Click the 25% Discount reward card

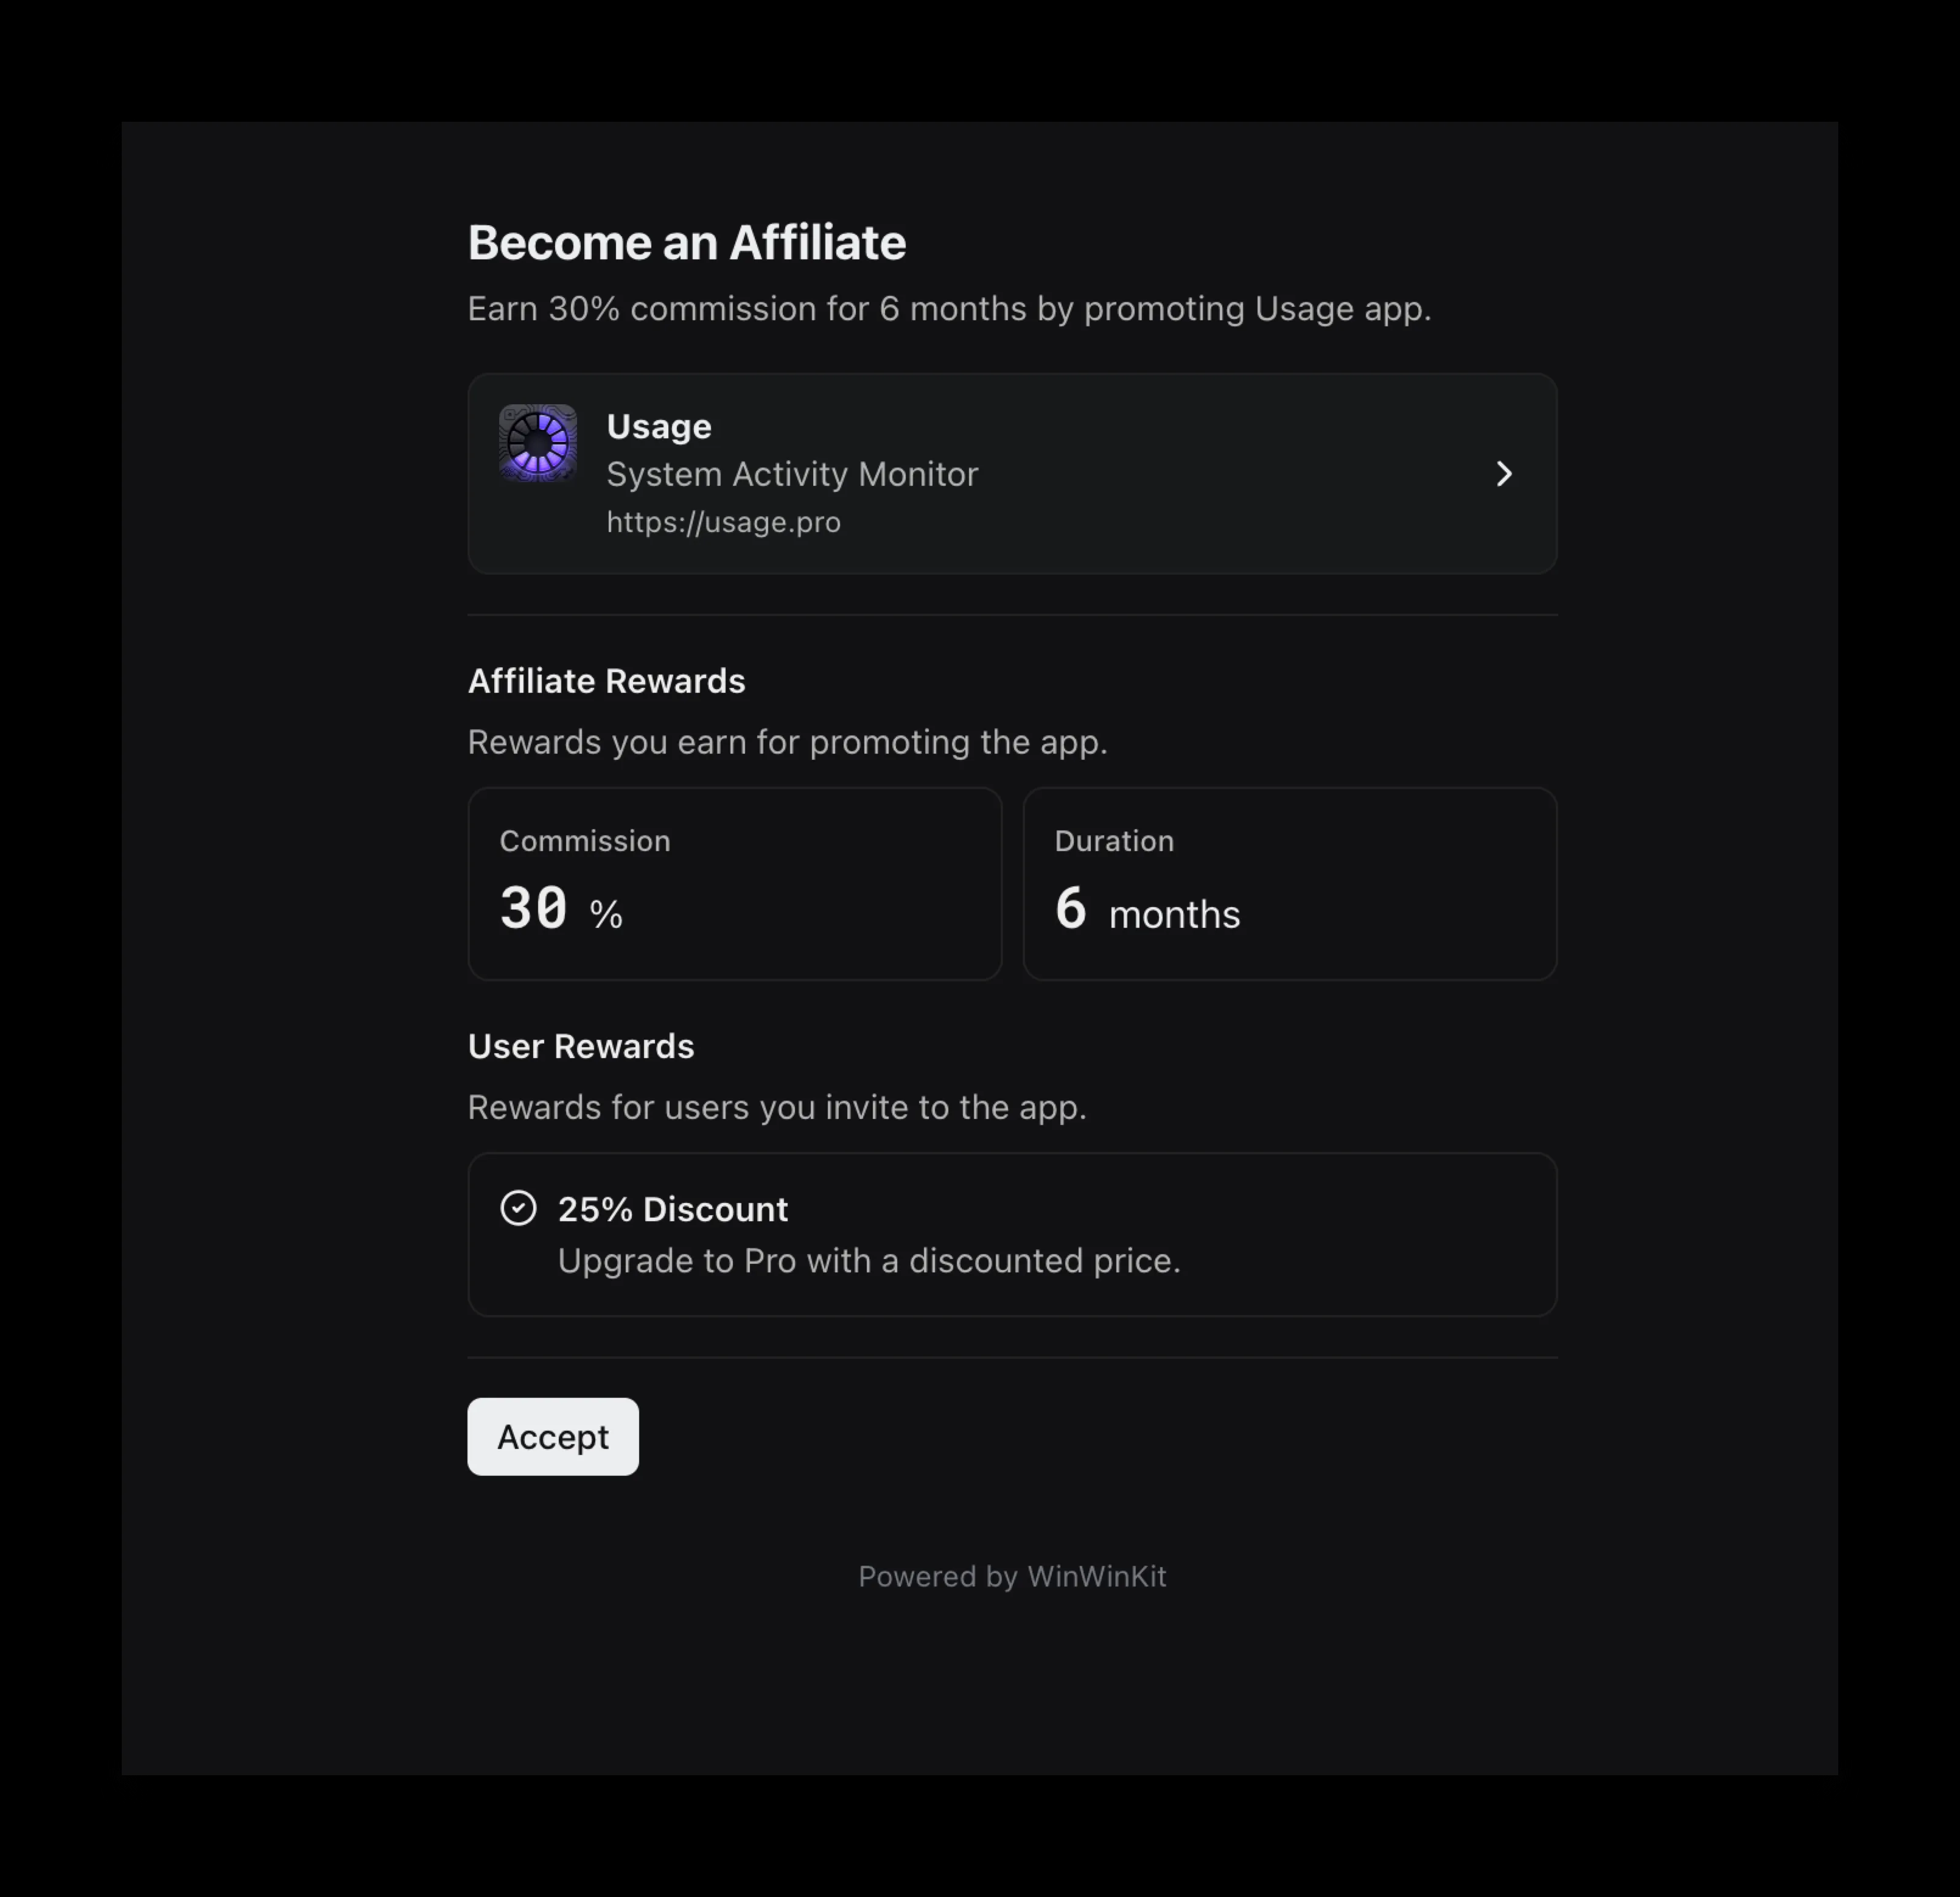[x=1012, y=1234]
